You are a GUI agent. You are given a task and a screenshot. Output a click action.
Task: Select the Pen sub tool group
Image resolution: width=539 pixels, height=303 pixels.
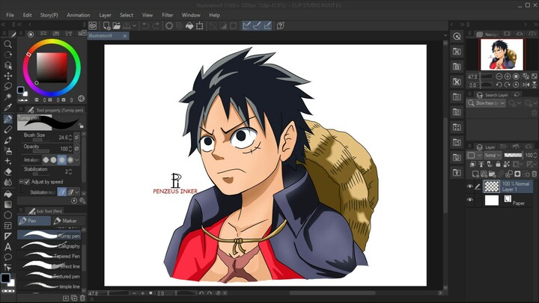coord(34,221)
